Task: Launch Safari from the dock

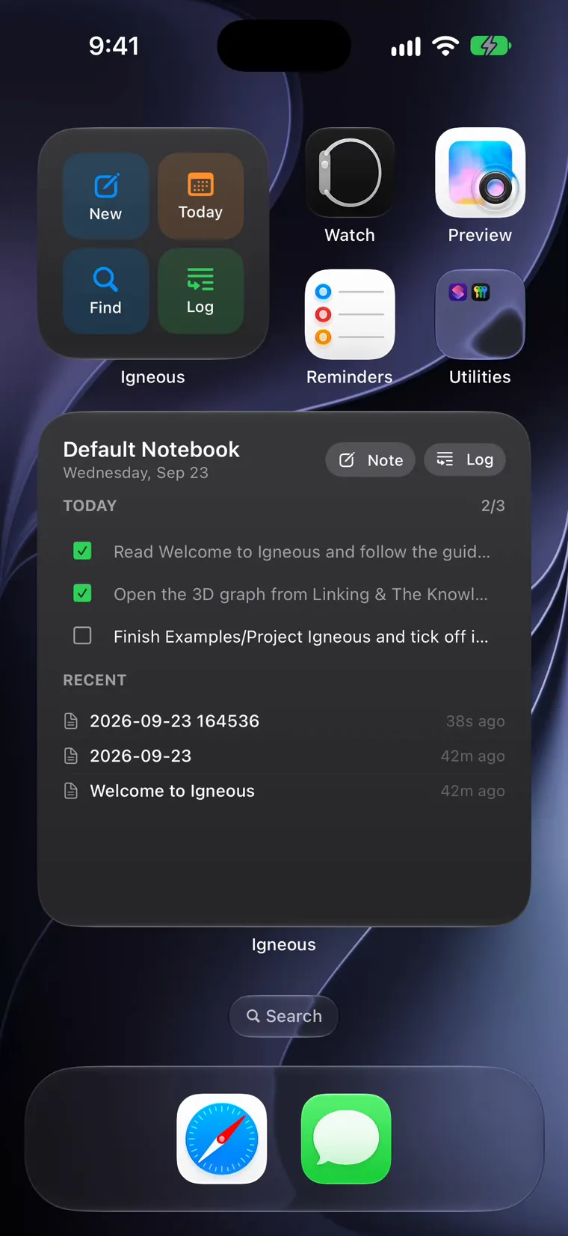Action: click(222, 1139)
